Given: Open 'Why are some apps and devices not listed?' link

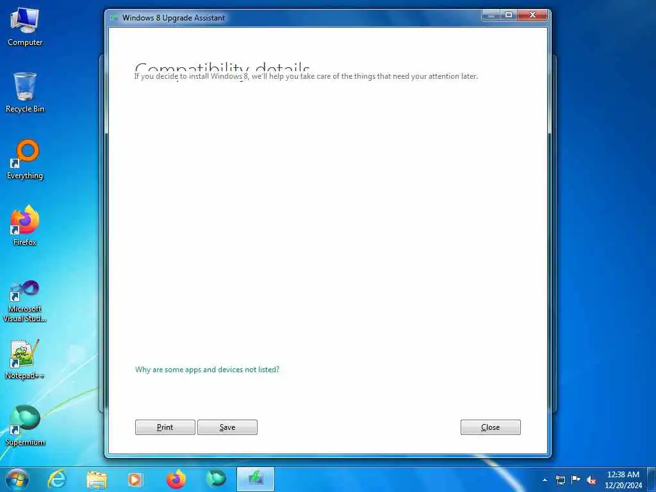Looking at the screenshot, I should click(x=207, y=370).
